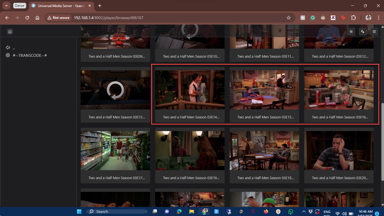Click the 'Dance' tab group label
This screenshot has width=384, height=216.
(19, 6)
